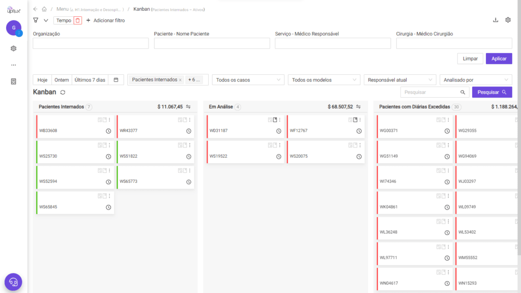Expand the Todos os casos dropdown
521x293 pixels.
[x=248, y=80]
